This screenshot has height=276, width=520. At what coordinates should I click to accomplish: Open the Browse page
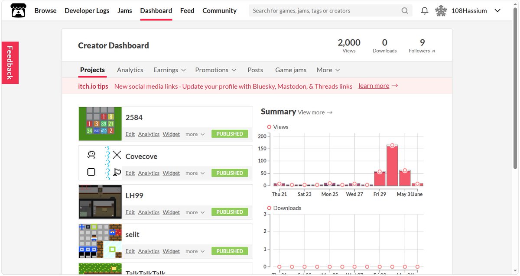[45, 10]
